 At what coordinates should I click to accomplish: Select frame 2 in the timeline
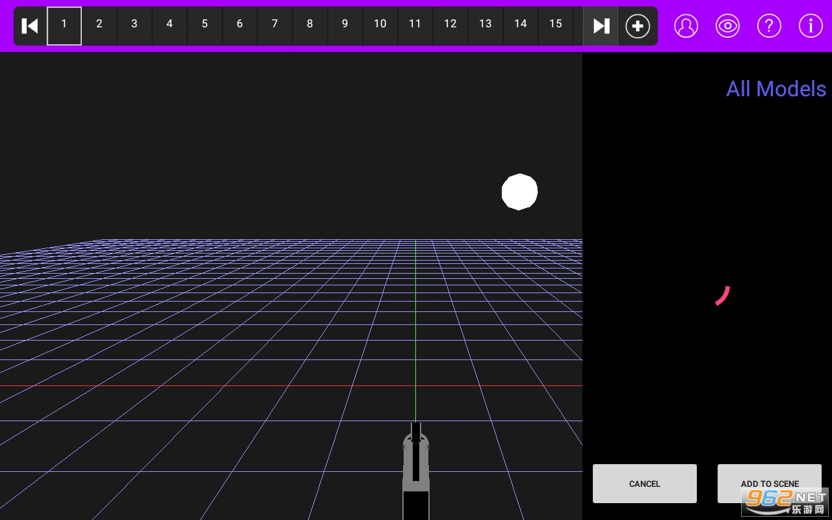(99, 25)
